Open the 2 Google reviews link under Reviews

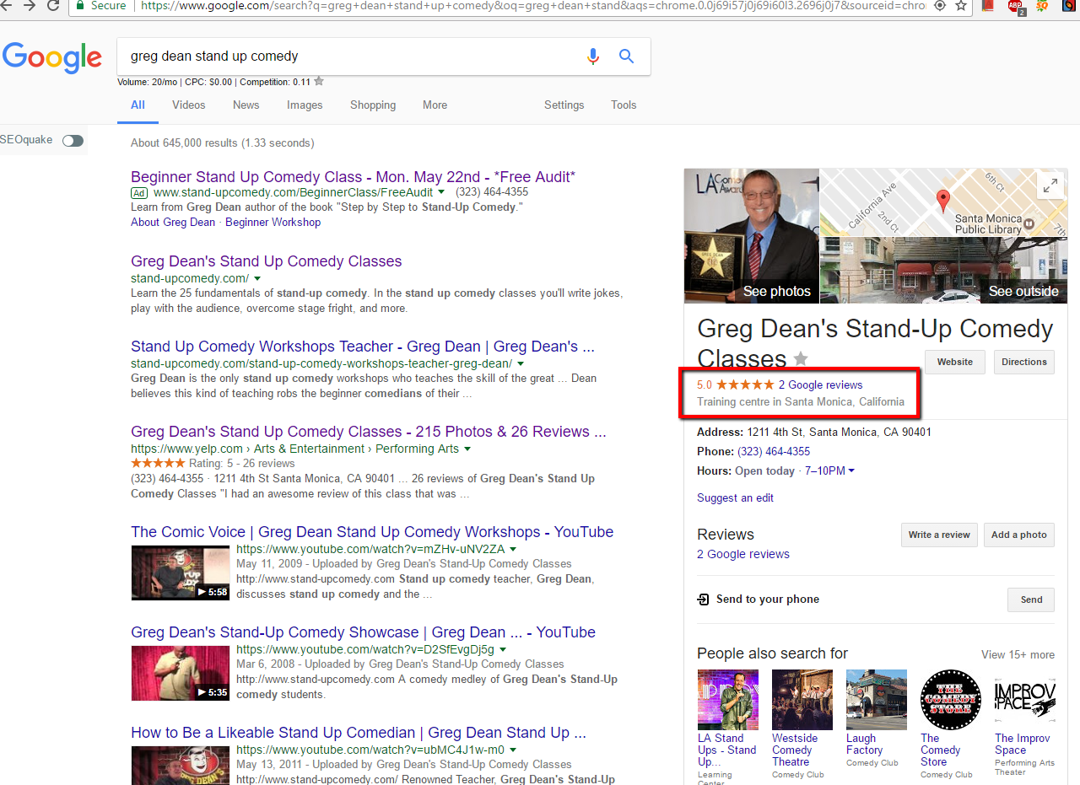(x=743, y=554)
